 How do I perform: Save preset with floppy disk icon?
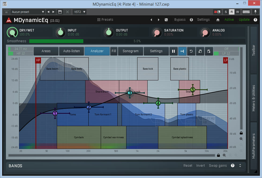point(60,12)
